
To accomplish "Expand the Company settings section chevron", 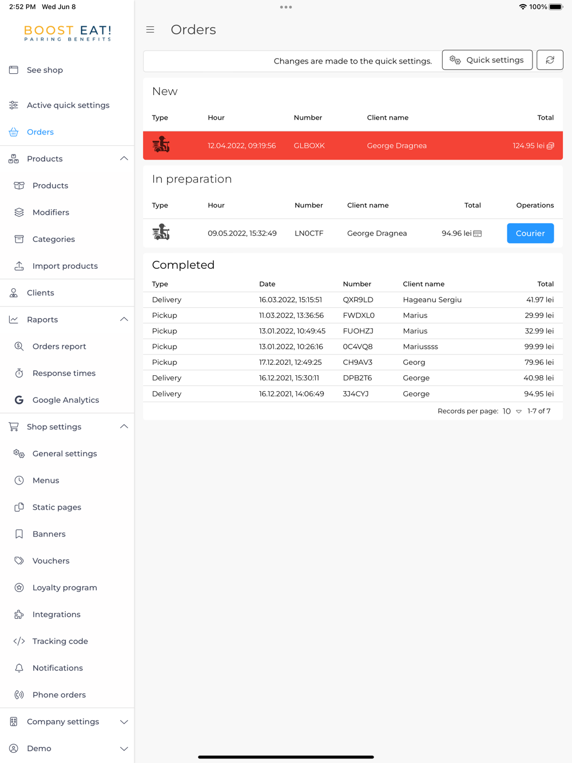I will 124,722.
